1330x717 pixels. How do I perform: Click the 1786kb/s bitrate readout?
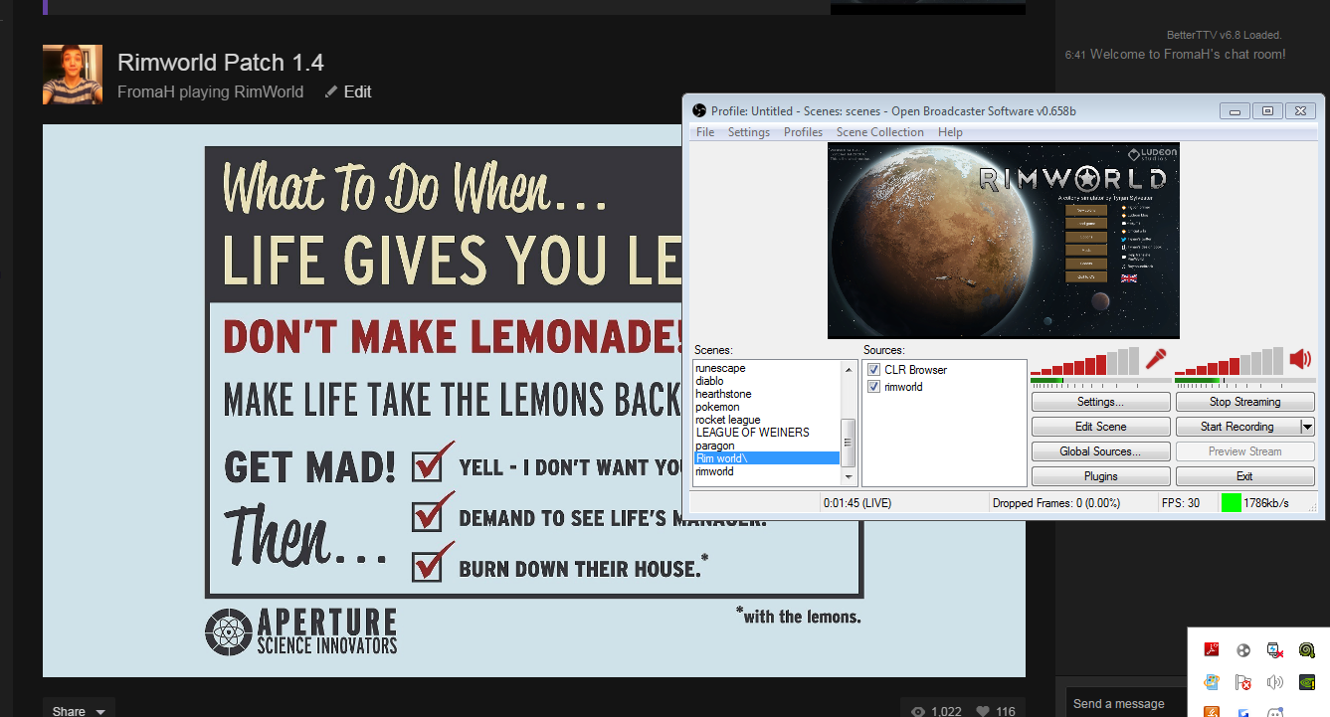[x=1266, y=503]
